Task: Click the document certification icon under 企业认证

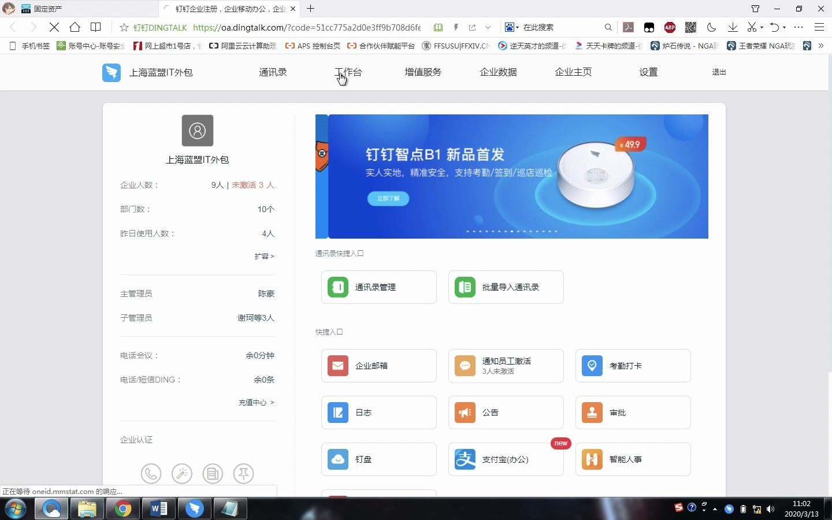Action: [213, 474]
